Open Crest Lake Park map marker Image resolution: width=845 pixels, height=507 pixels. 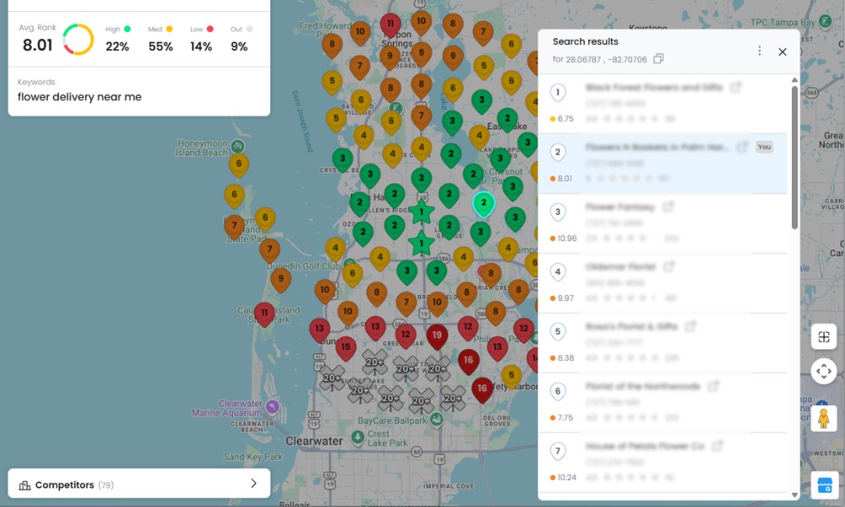[357, 437]
